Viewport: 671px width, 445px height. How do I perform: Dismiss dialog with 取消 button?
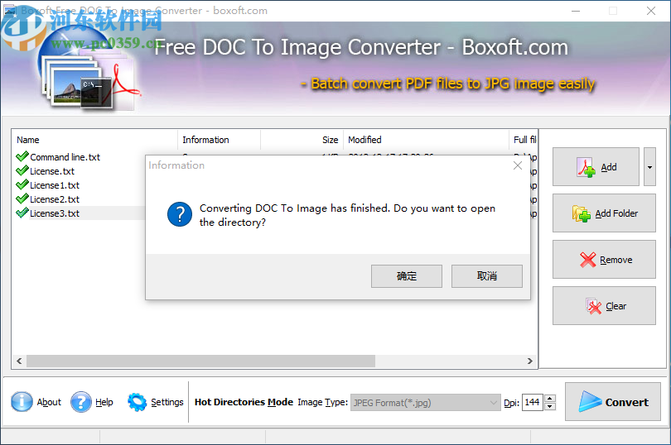[x=486, y=276]
